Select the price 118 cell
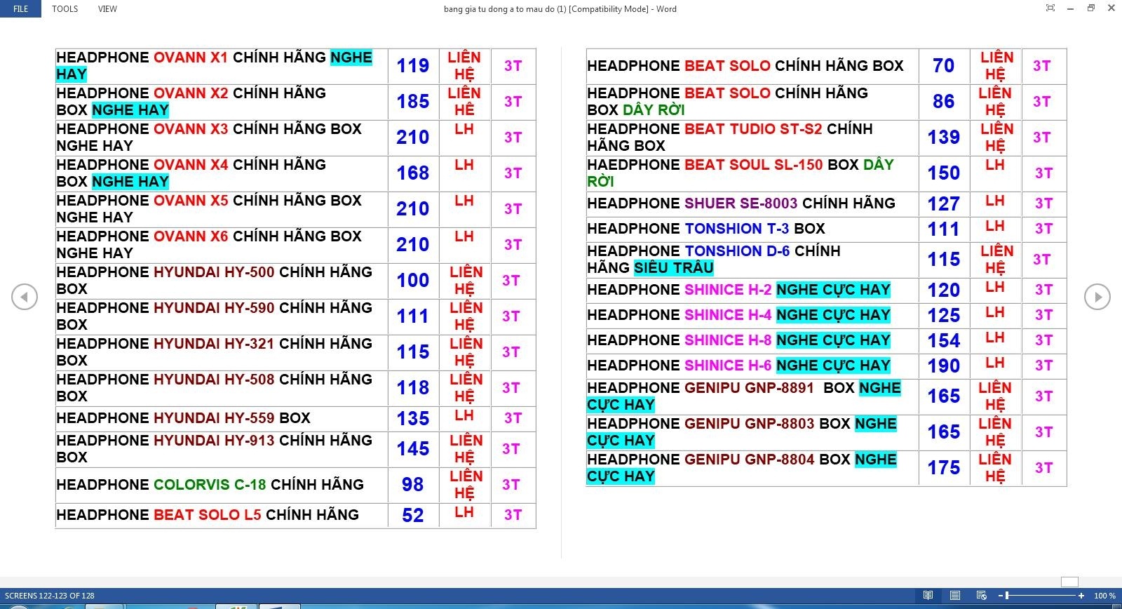Screen dimensions: 1122x609 (x=413, y=388)
